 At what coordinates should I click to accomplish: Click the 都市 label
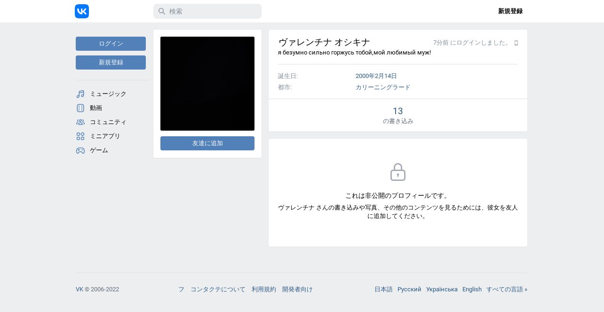coord(285,87)
